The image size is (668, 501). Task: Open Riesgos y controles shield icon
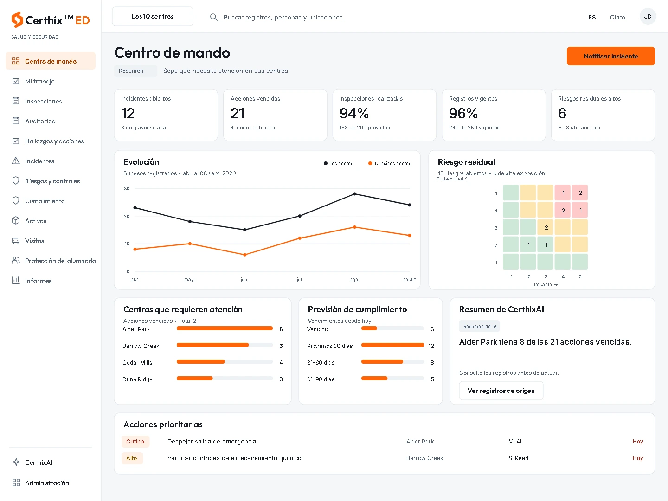point(16,181)
